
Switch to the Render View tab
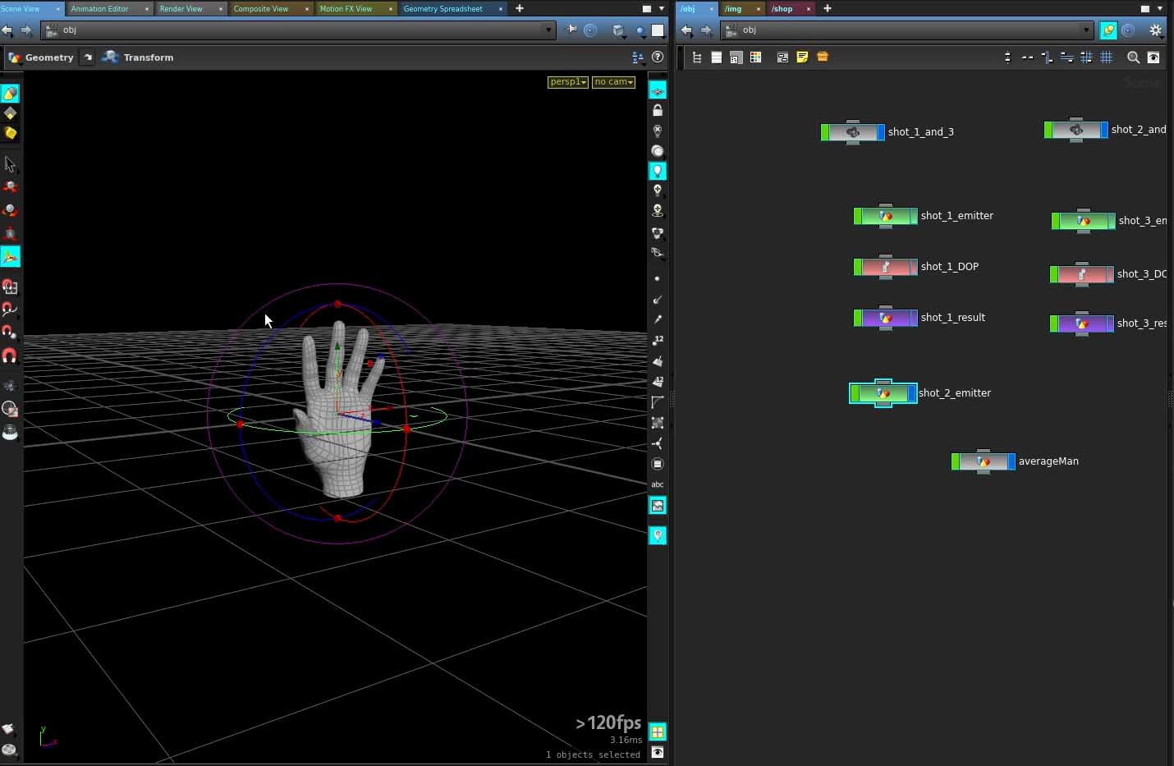pos(181,9)
